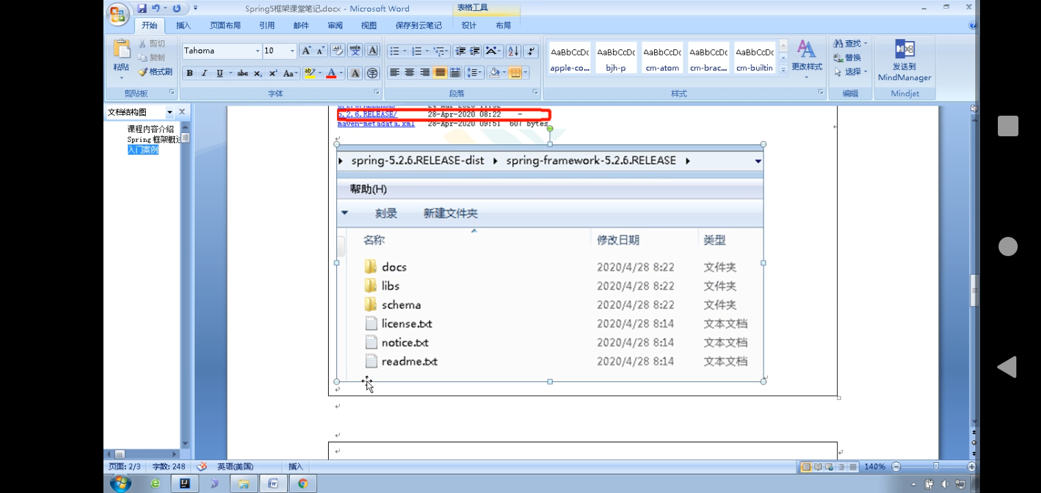
Task: Switch to the 引用 (References) tab
Action: click(267, 25)
